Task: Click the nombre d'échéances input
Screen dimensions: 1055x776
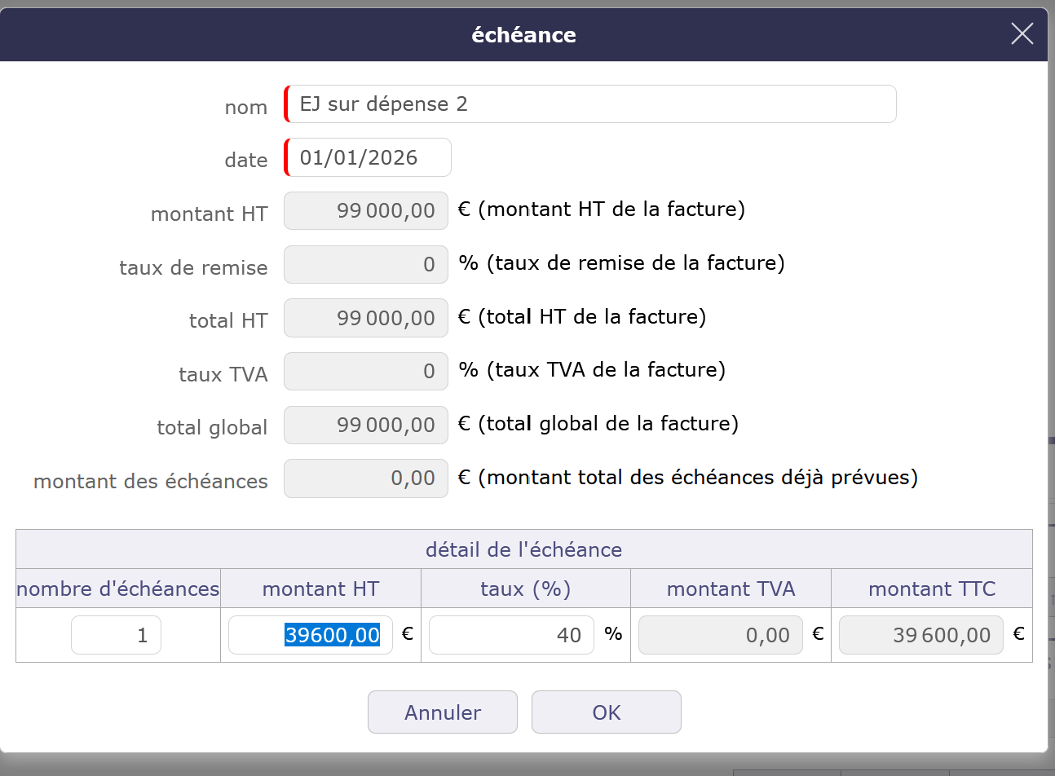Action: click(x=116, y=635)
